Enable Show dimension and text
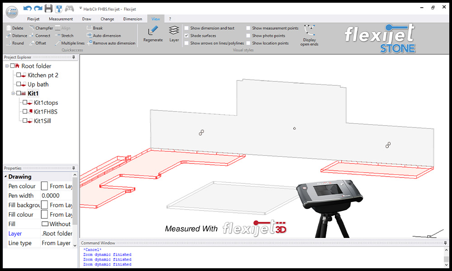The image size is (452, 271). click(x=187, y=28)
